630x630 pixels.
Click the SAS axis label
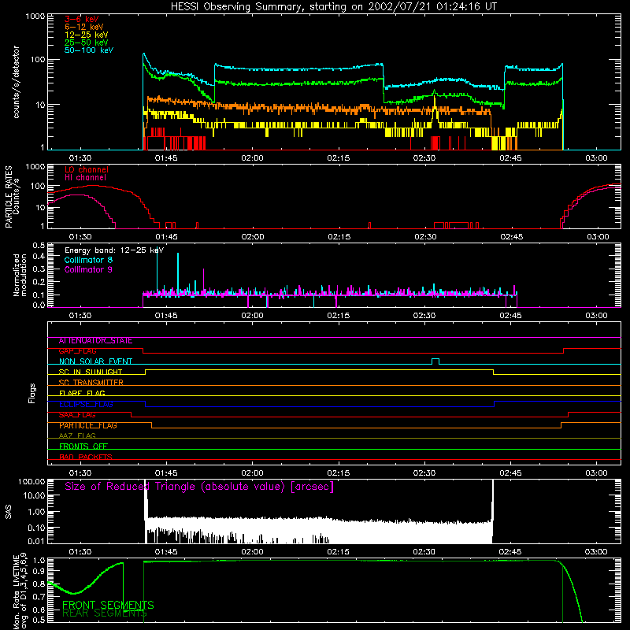click(x=9, y=512)
